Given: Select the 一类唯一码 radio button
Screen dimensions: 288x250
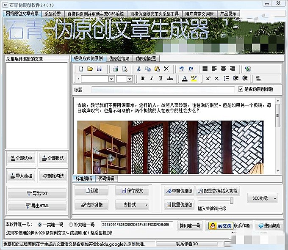Looking at the screenshot, I should coord(40,225).
